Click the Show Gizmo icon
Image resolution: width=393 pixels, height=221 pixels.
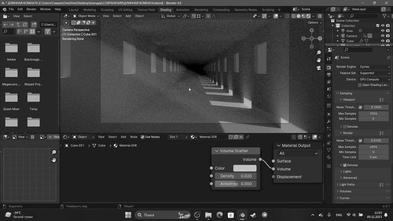(x=265, y=16)
